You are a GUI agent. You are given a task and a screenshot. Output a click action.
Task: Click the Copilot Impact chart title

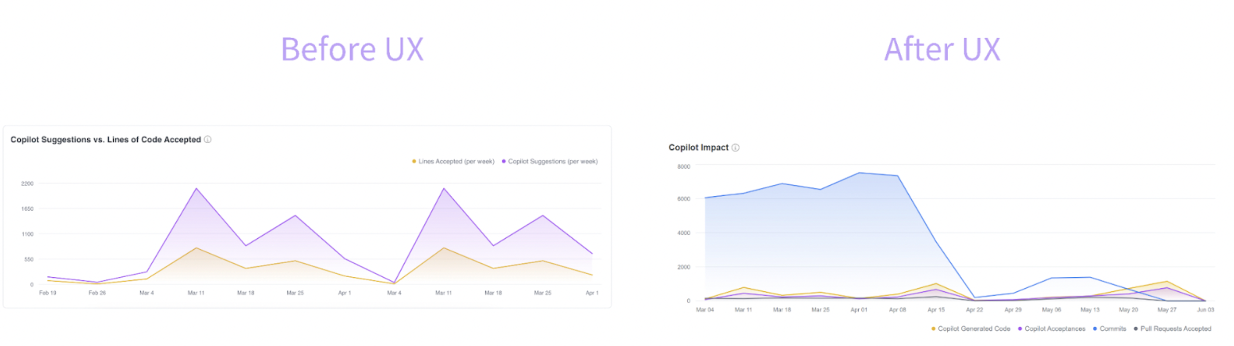[x=698, y=148]
